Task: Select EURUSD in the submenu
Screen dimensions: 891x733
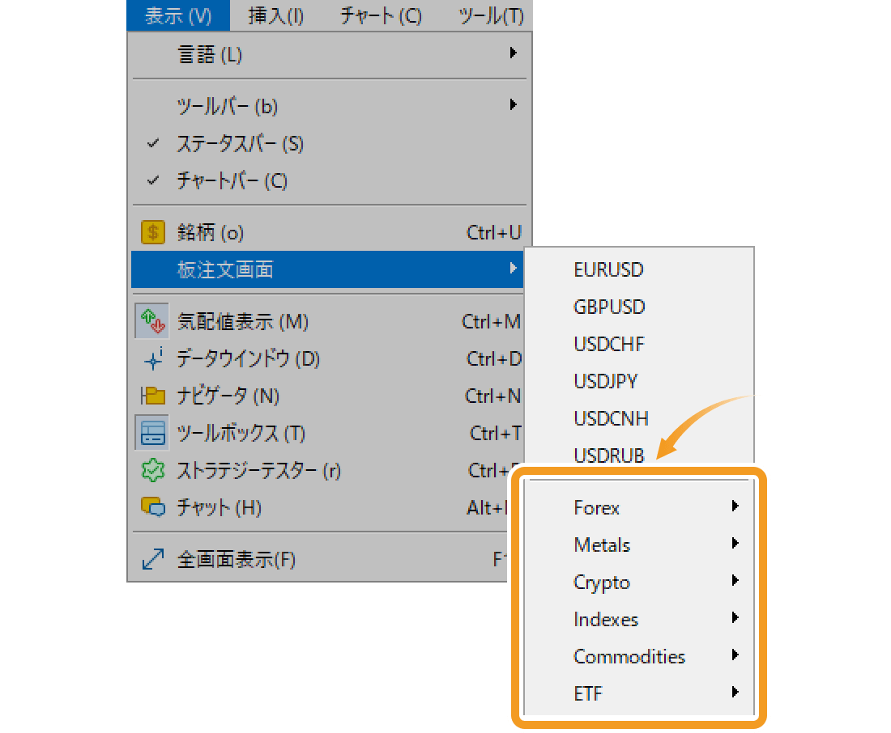Action: coord(639,269)
